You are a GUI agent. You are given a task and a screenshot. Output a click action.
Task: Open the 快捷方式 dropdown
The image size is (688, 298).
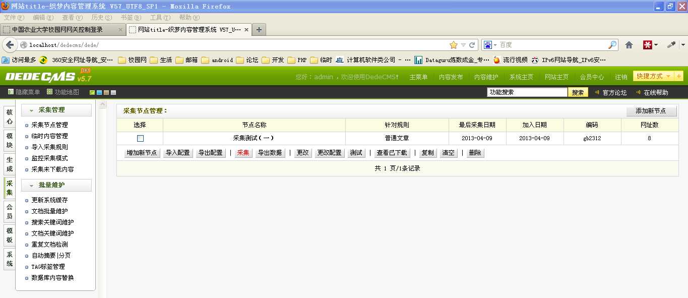[x=653, y=76]
